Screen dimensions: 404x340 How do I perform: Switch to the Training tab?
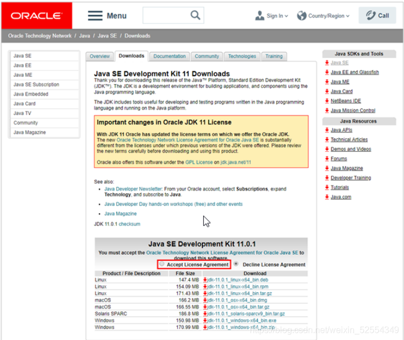point(274,56)
